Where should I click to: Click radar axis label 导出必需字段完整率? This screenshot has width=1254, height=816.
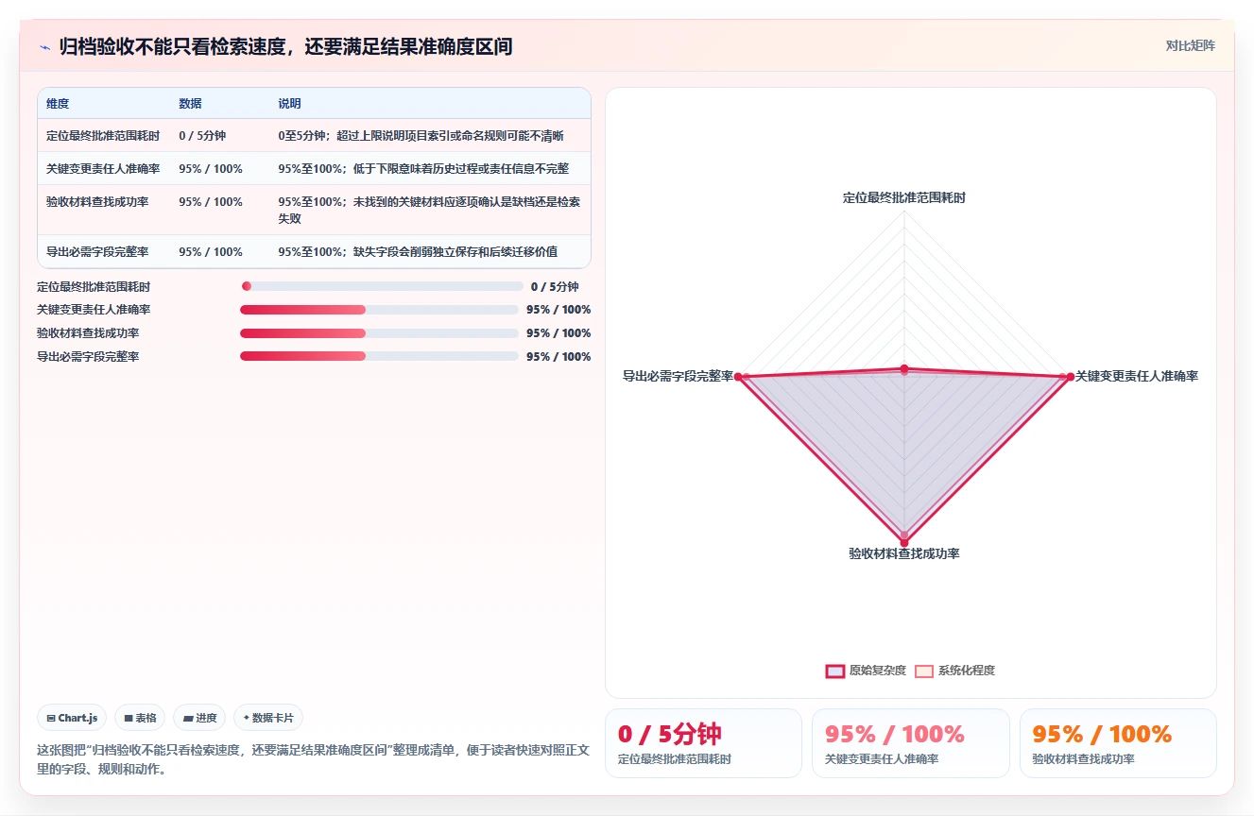click(x=678, y=376)
